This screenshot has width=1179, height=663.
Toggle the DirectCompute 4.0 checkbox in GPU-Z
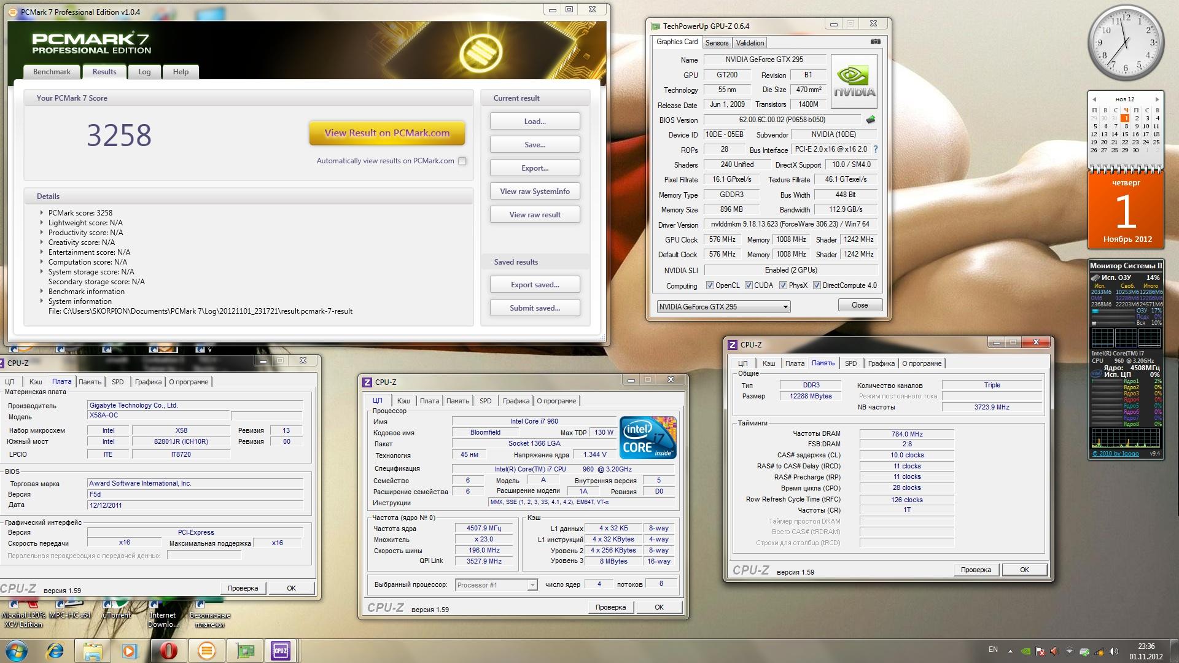(817, 285)
